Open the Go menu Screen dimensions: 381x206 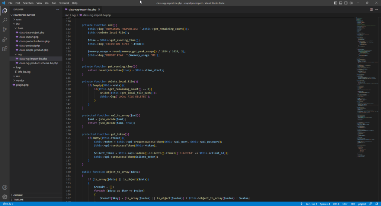[x=47, y=3]
